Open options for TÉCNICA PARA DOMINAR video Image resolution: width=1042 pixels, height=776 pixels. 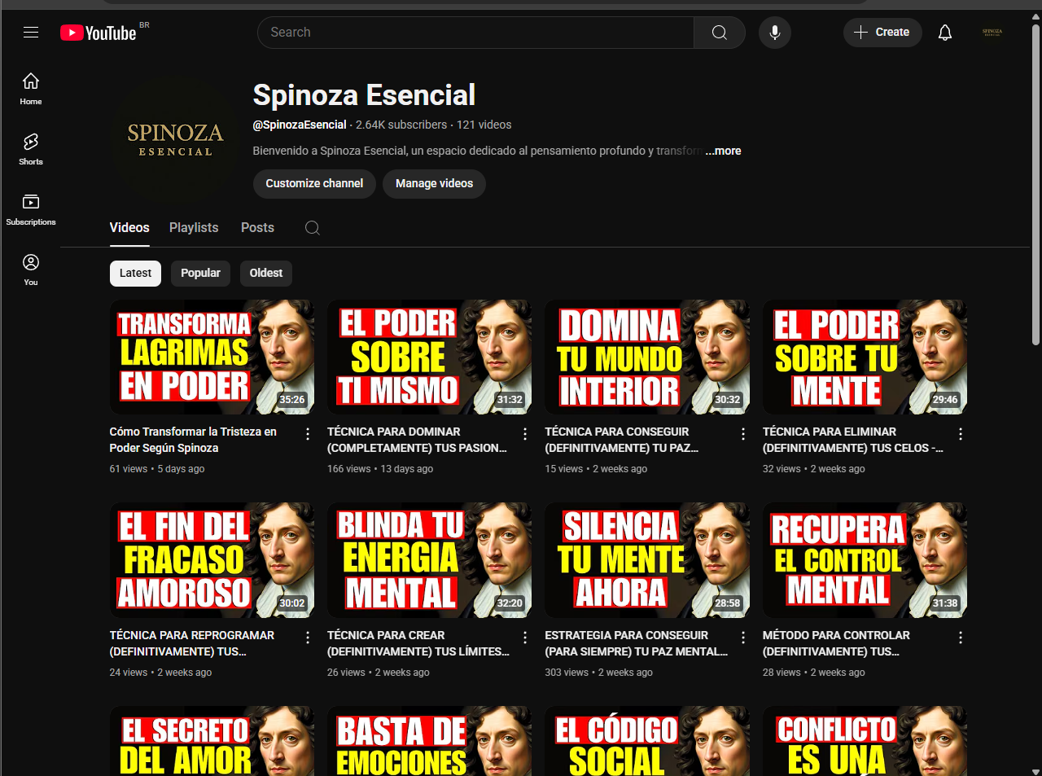pyautogui.click(x=525, y=434)
